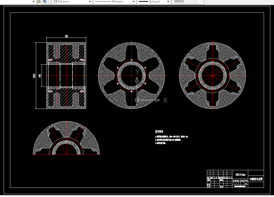Viewport: 274px width, 197px height.
Task: Click the UCS X axis arrowhead
Action: pos(158,100)
